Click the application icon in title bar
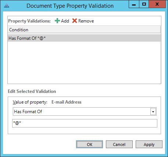168x157 pixels. pos(7,6)
